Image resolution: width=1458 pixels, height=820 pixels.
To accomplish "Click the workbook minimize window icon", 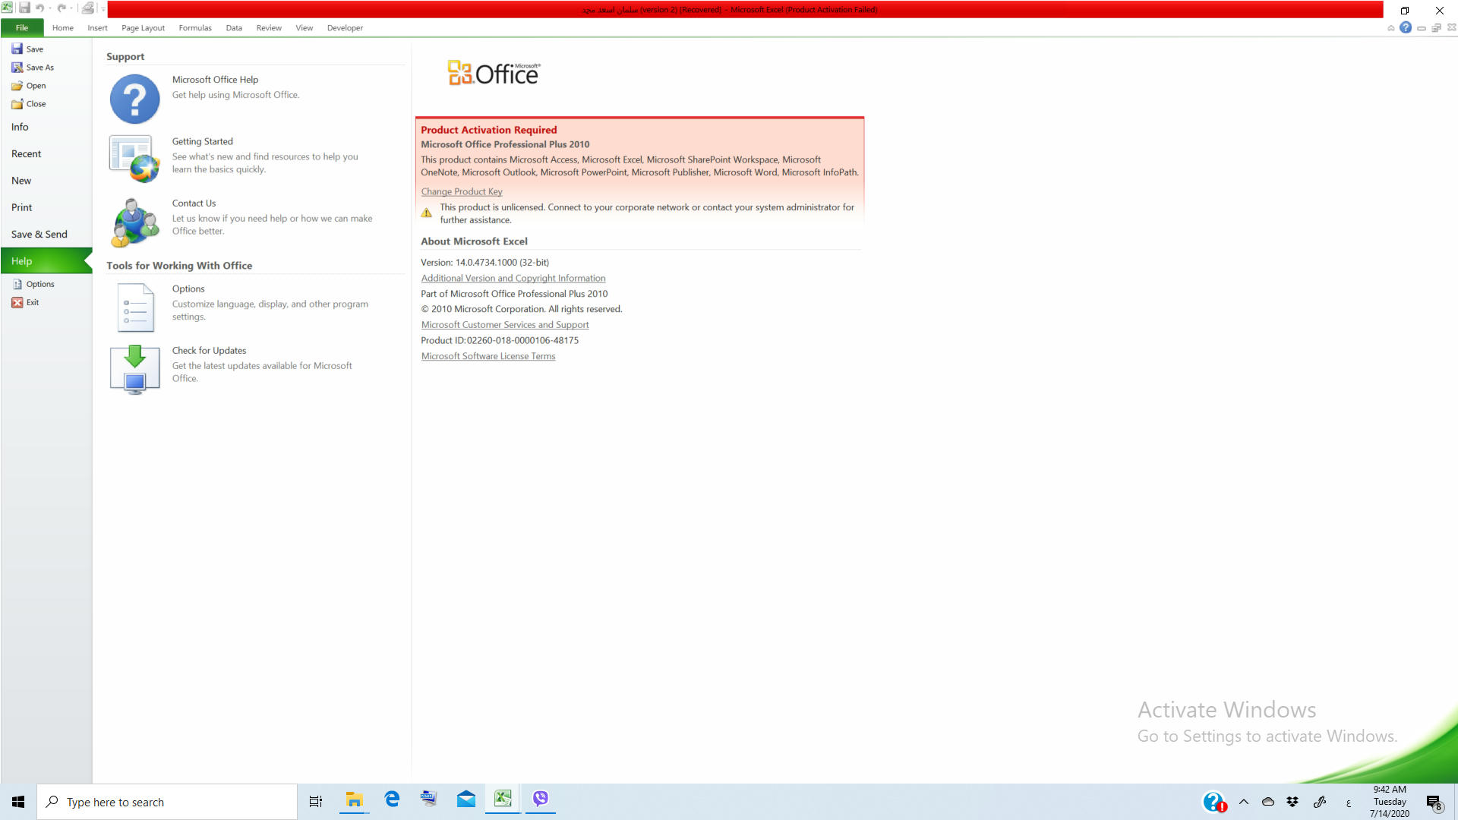I will click(x=1422, y=28).
